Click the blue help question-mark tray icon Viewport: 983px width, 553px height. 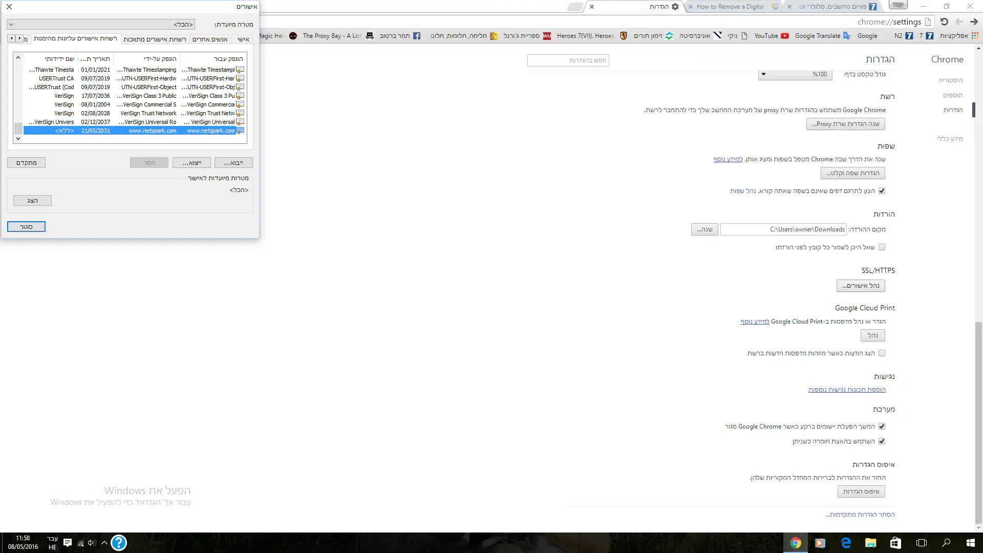(x=118, y=543)
